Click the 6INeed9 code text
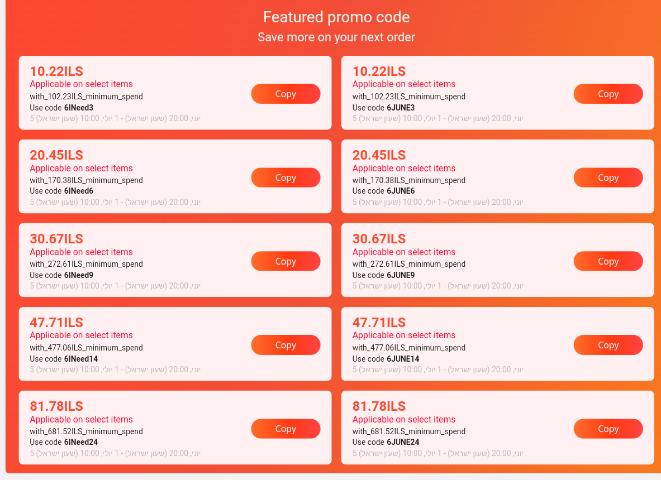Screen dimensions: 661x480 (79, 275)
